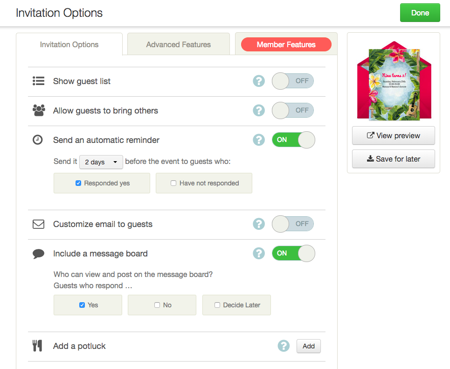This screenshot has width=450, height=369.
Task: Click help icon beside Allow guests to bring others
Action: tap(259, 111)
